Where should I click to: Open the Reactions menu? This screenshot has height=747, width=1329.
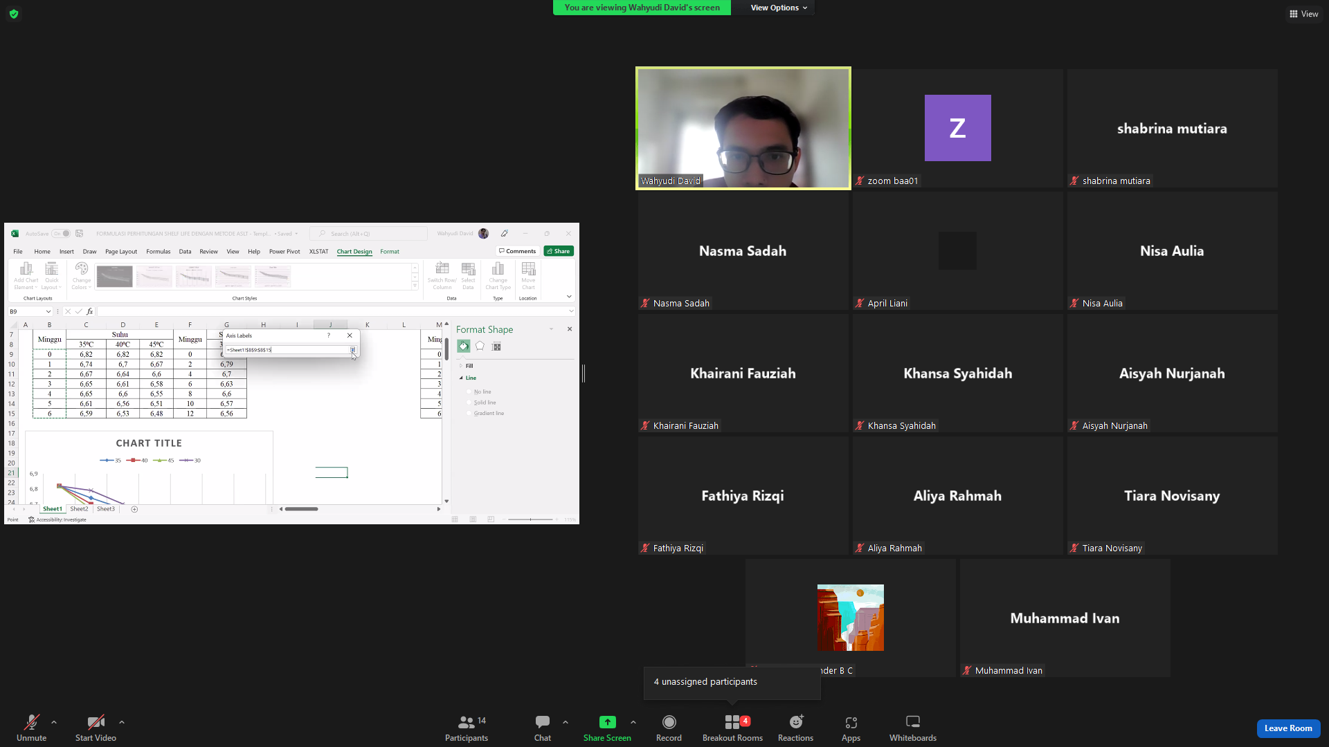tap(796, 728)
